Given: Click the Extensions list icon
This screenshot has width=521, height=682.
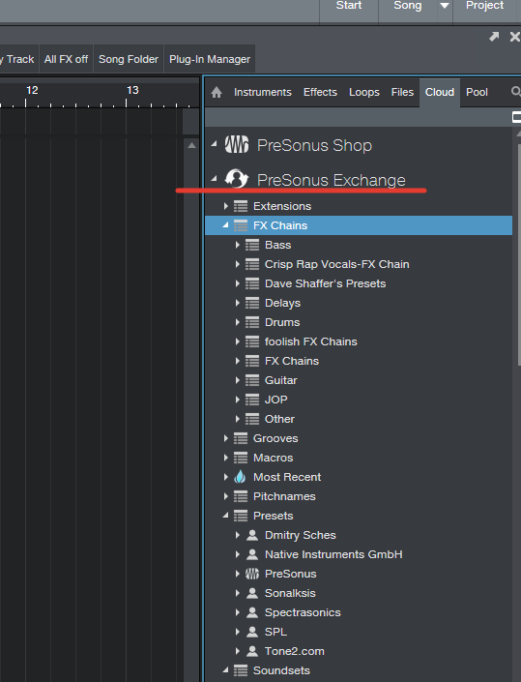Looking at the screenshot, I should (x=241, y=206).
